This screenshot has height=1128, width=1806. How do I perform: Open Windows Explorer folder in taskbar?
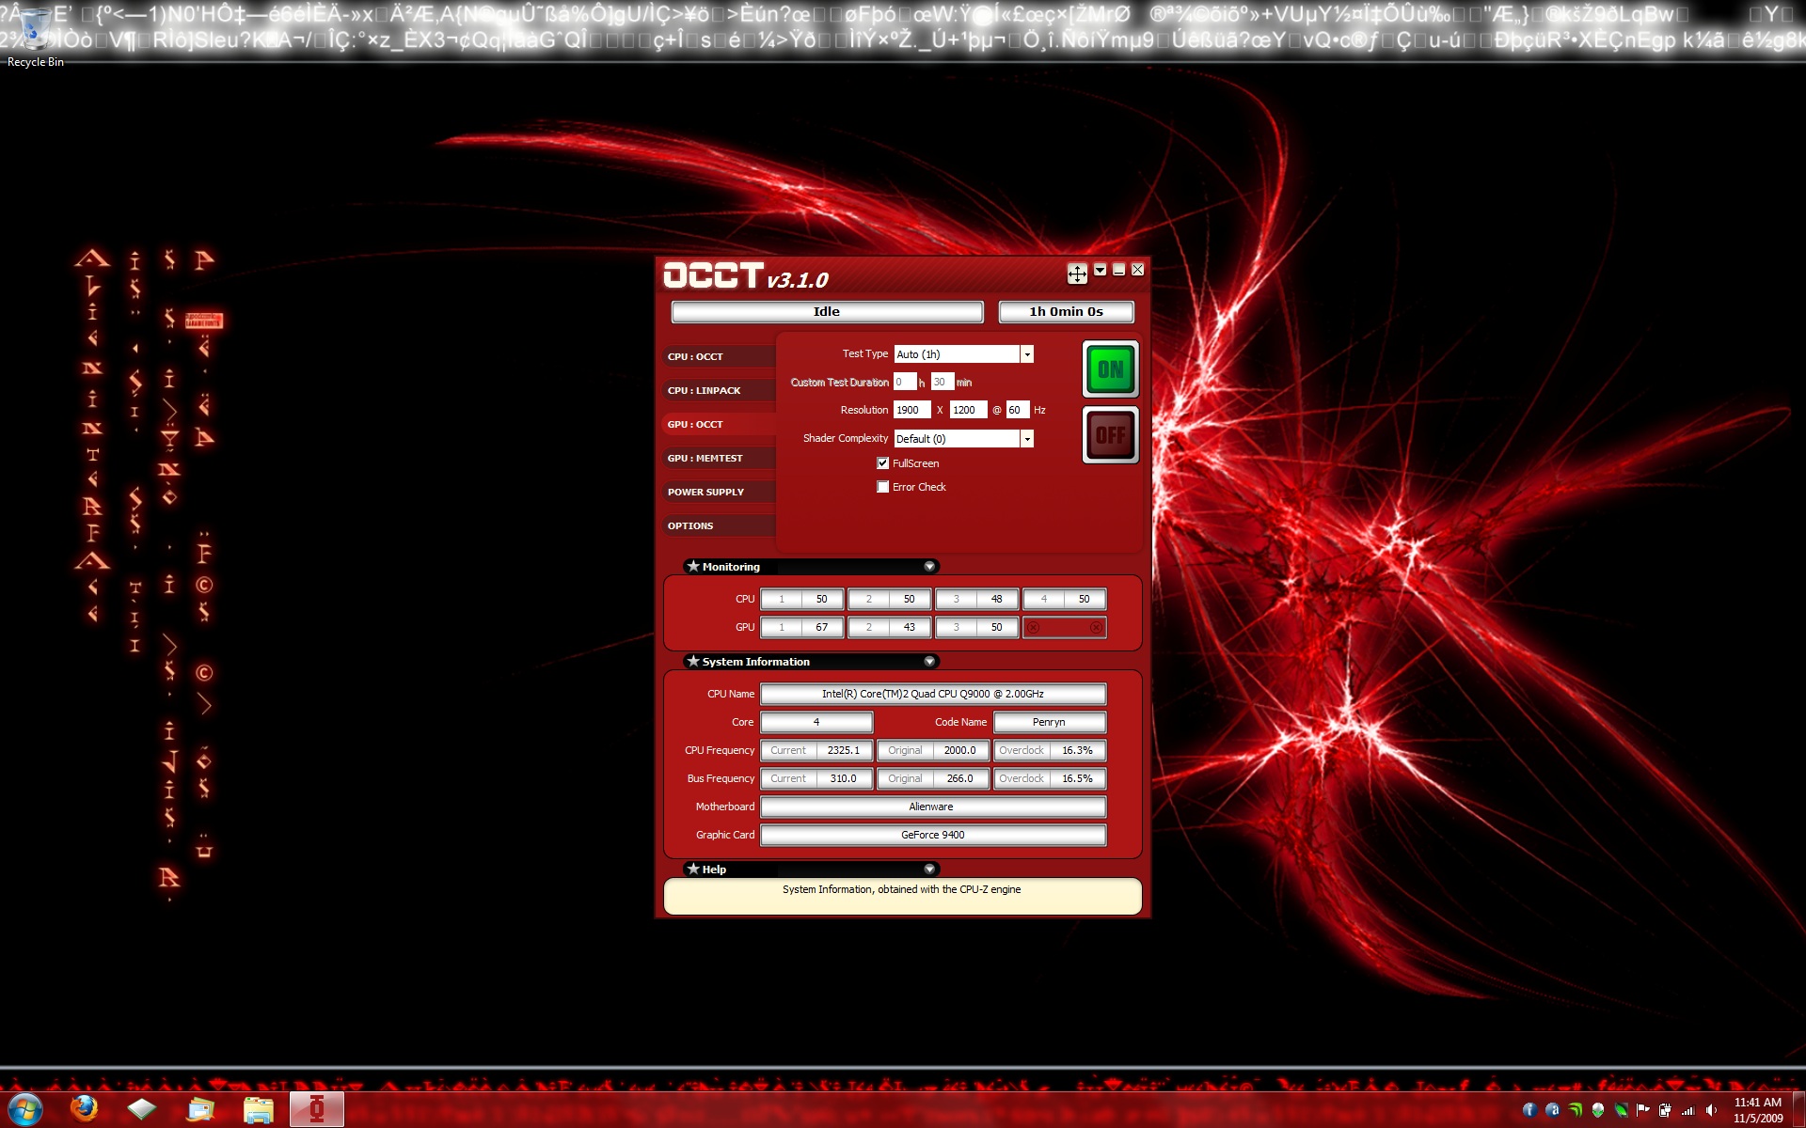pos(259,1110)
